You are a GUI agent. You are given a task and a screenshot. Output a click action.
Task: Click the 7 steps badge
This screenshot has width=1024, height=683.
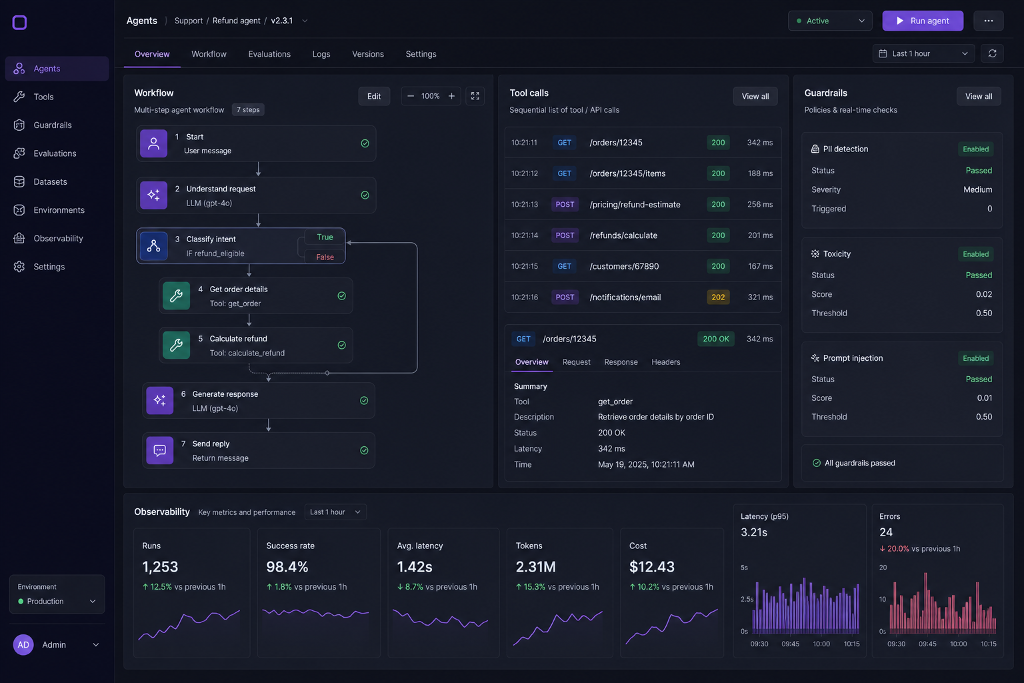(x=249, y=110)
